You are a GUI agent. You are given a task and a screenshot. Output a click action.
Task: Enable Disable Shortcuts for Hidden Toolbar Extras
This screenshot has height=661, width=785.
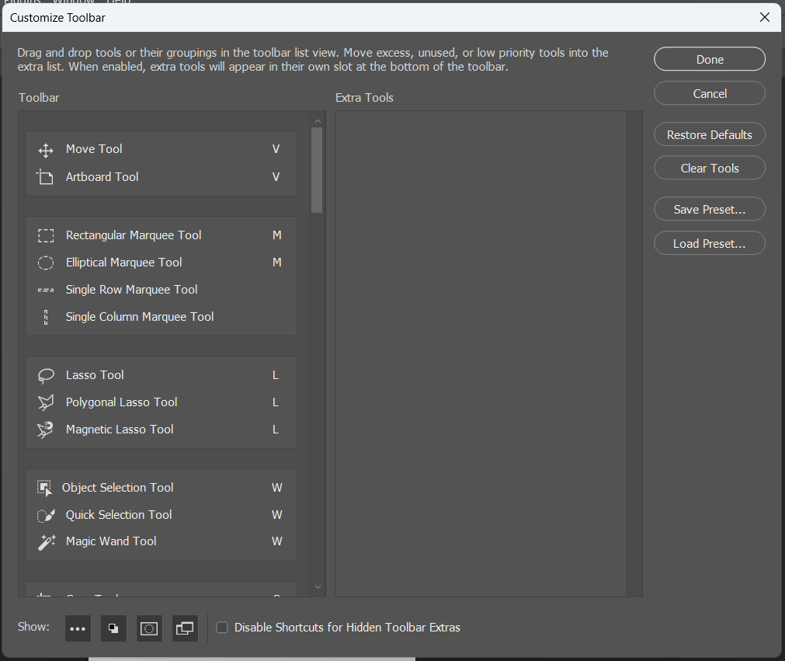coord(222,628)
